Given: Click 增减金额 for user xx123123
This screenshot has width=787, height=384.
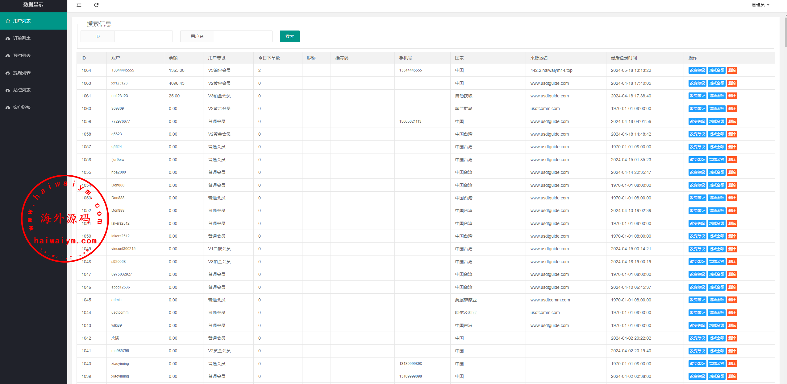Looking at the screenshot, I should point(716,83).
